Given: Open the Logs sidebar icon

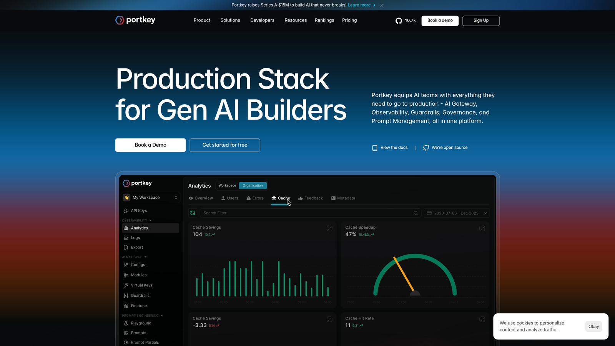Looking at the screenshot, I should pyautogui.click(x=126, y=238).
